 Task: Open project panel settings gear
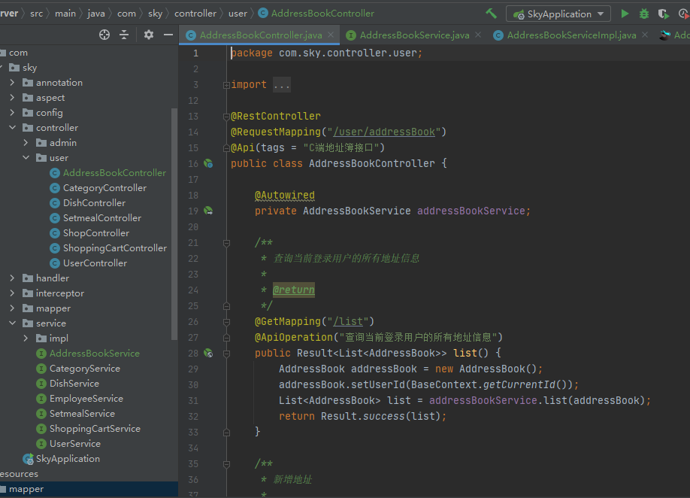[149, 35]
